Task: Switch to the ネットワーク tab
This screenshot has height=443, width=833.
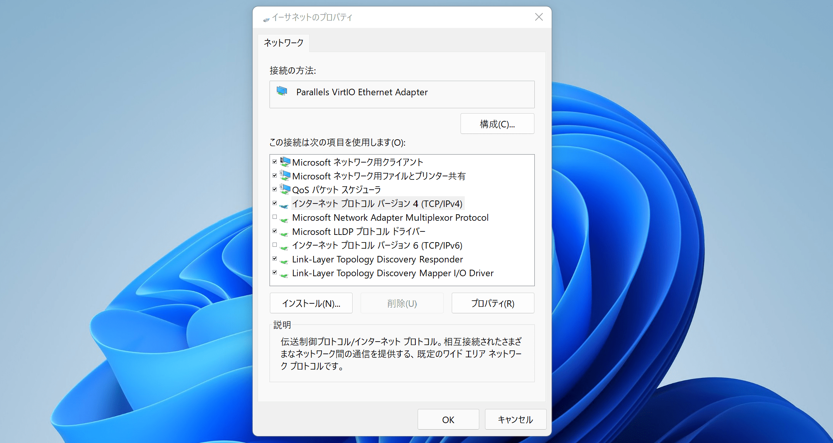Action: [283, 43]
